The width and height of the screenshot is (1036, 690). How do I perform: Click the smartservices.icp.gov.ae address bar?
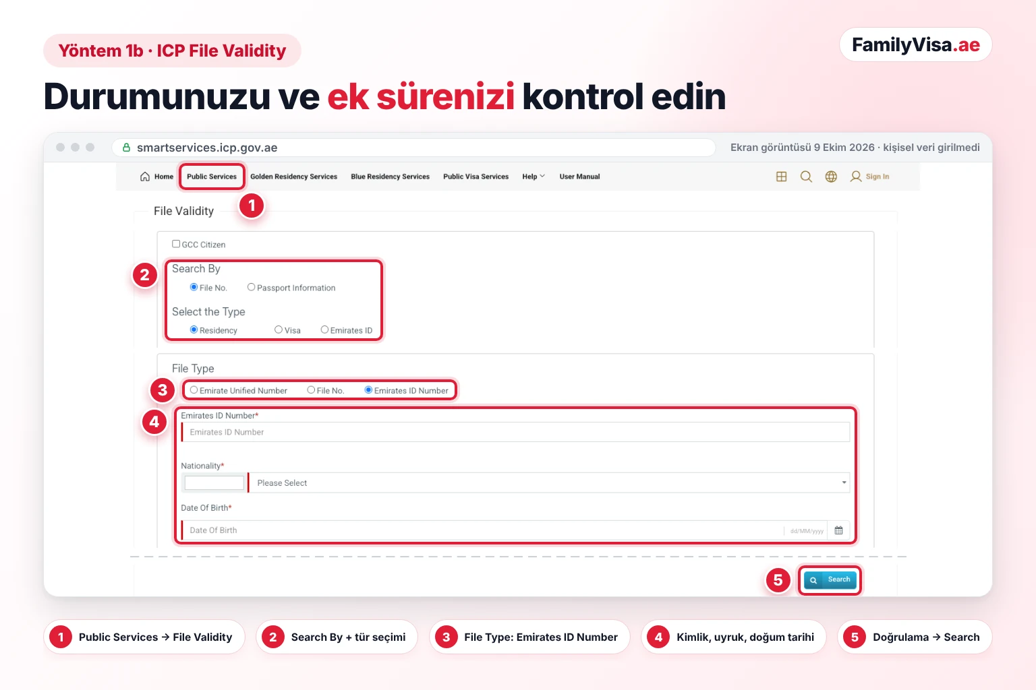click(x=414, y=148)
